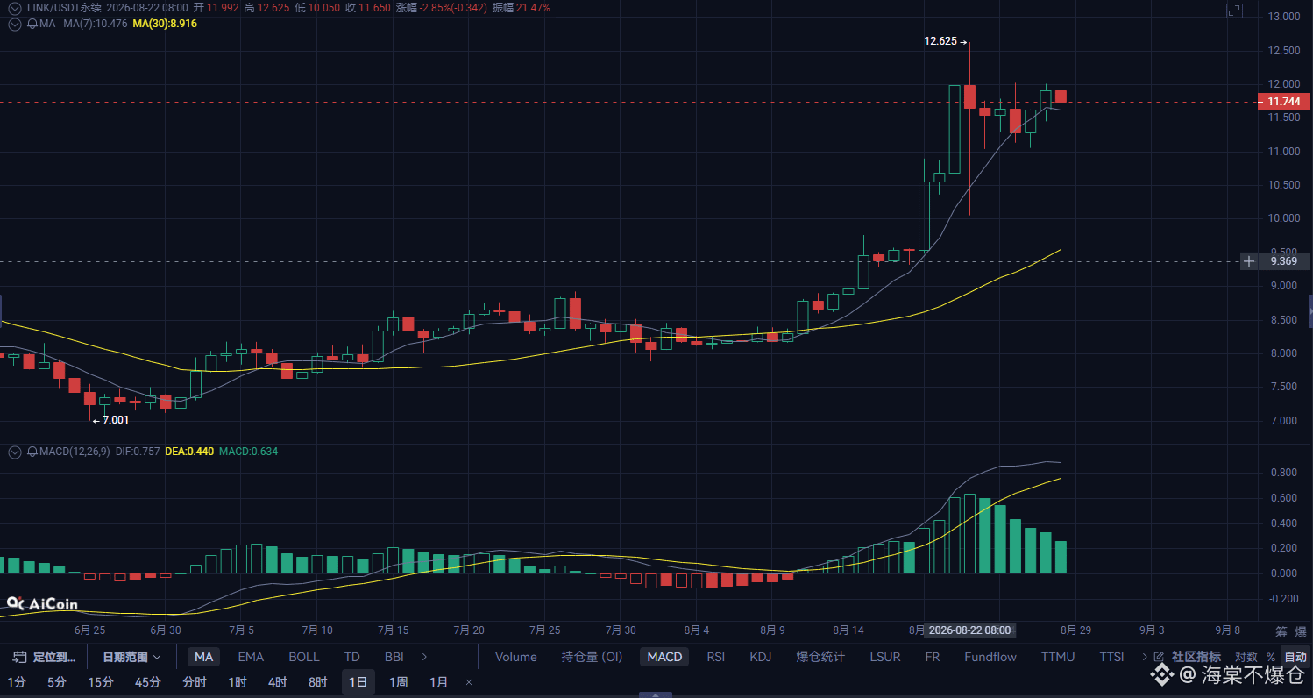The image size is (1313, 698).
Task: Toggle the EMA main indicator
Action: point(251,657)
